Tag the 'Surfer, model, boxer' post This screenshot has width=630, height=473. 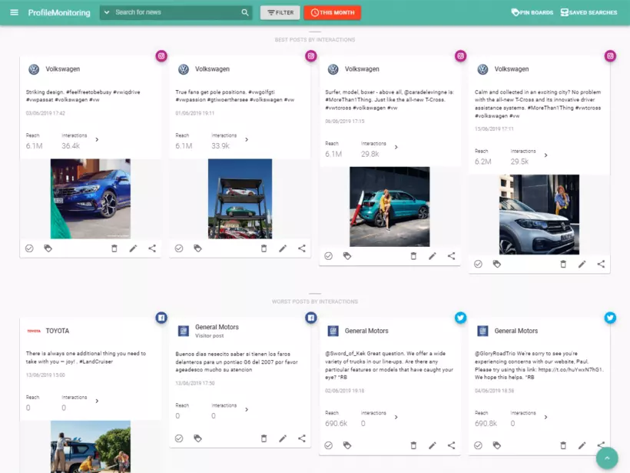347,256
